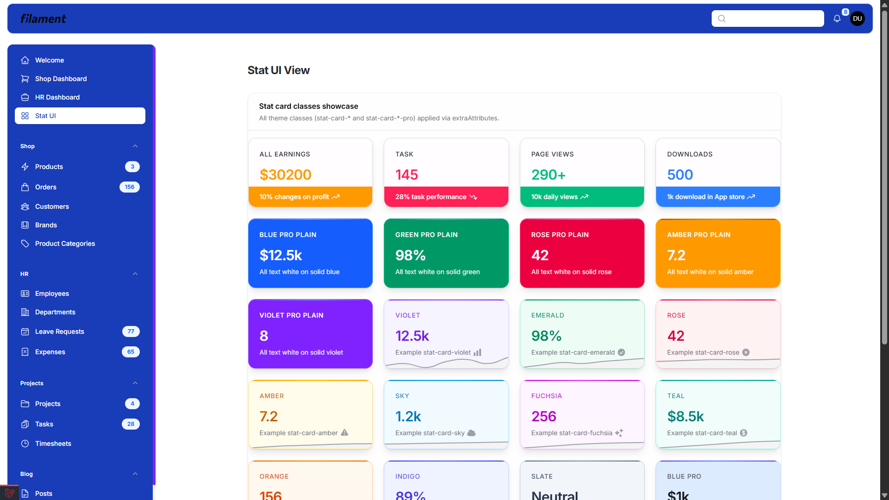Click the warning triangle icon on Amber card
889x500 pixels.
[x=344, y=432]
